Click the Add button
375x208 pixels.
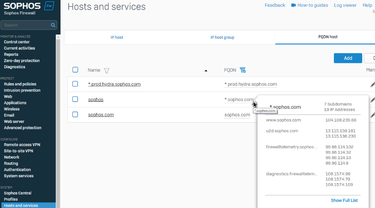pyautogui.click(x=348, y=58)
